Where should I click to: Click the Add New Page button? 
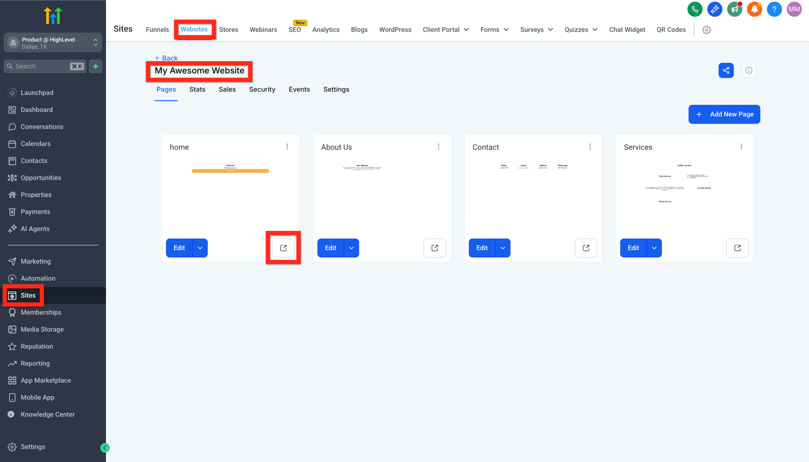[x=724, y=114]
